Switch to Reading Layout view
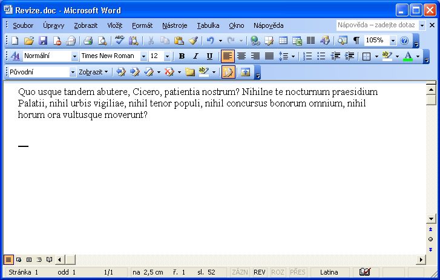The image size is (440, 280). (50, 260)
